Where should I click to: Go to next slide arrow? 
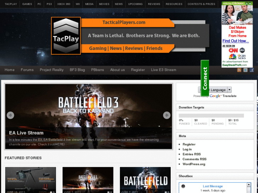pyautogui.click(x=167, y=115)
